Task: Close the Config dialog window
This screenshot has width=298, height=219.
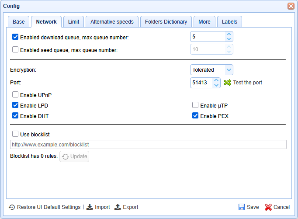Action: pos(291,6)
